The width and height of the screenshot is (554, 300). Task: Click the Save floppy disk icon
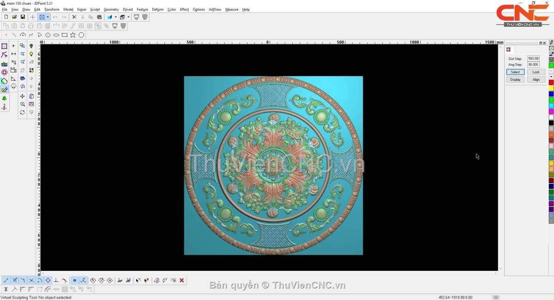pyautogui.click(x=23, y=17)
